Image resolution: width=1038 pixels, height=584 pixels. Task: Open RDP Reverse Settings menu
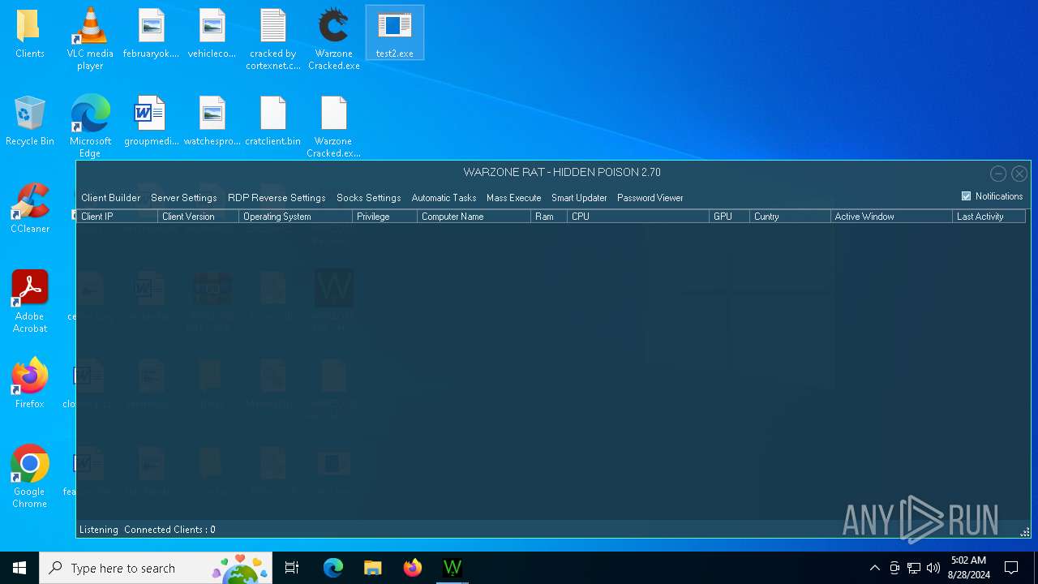[277, 198]
